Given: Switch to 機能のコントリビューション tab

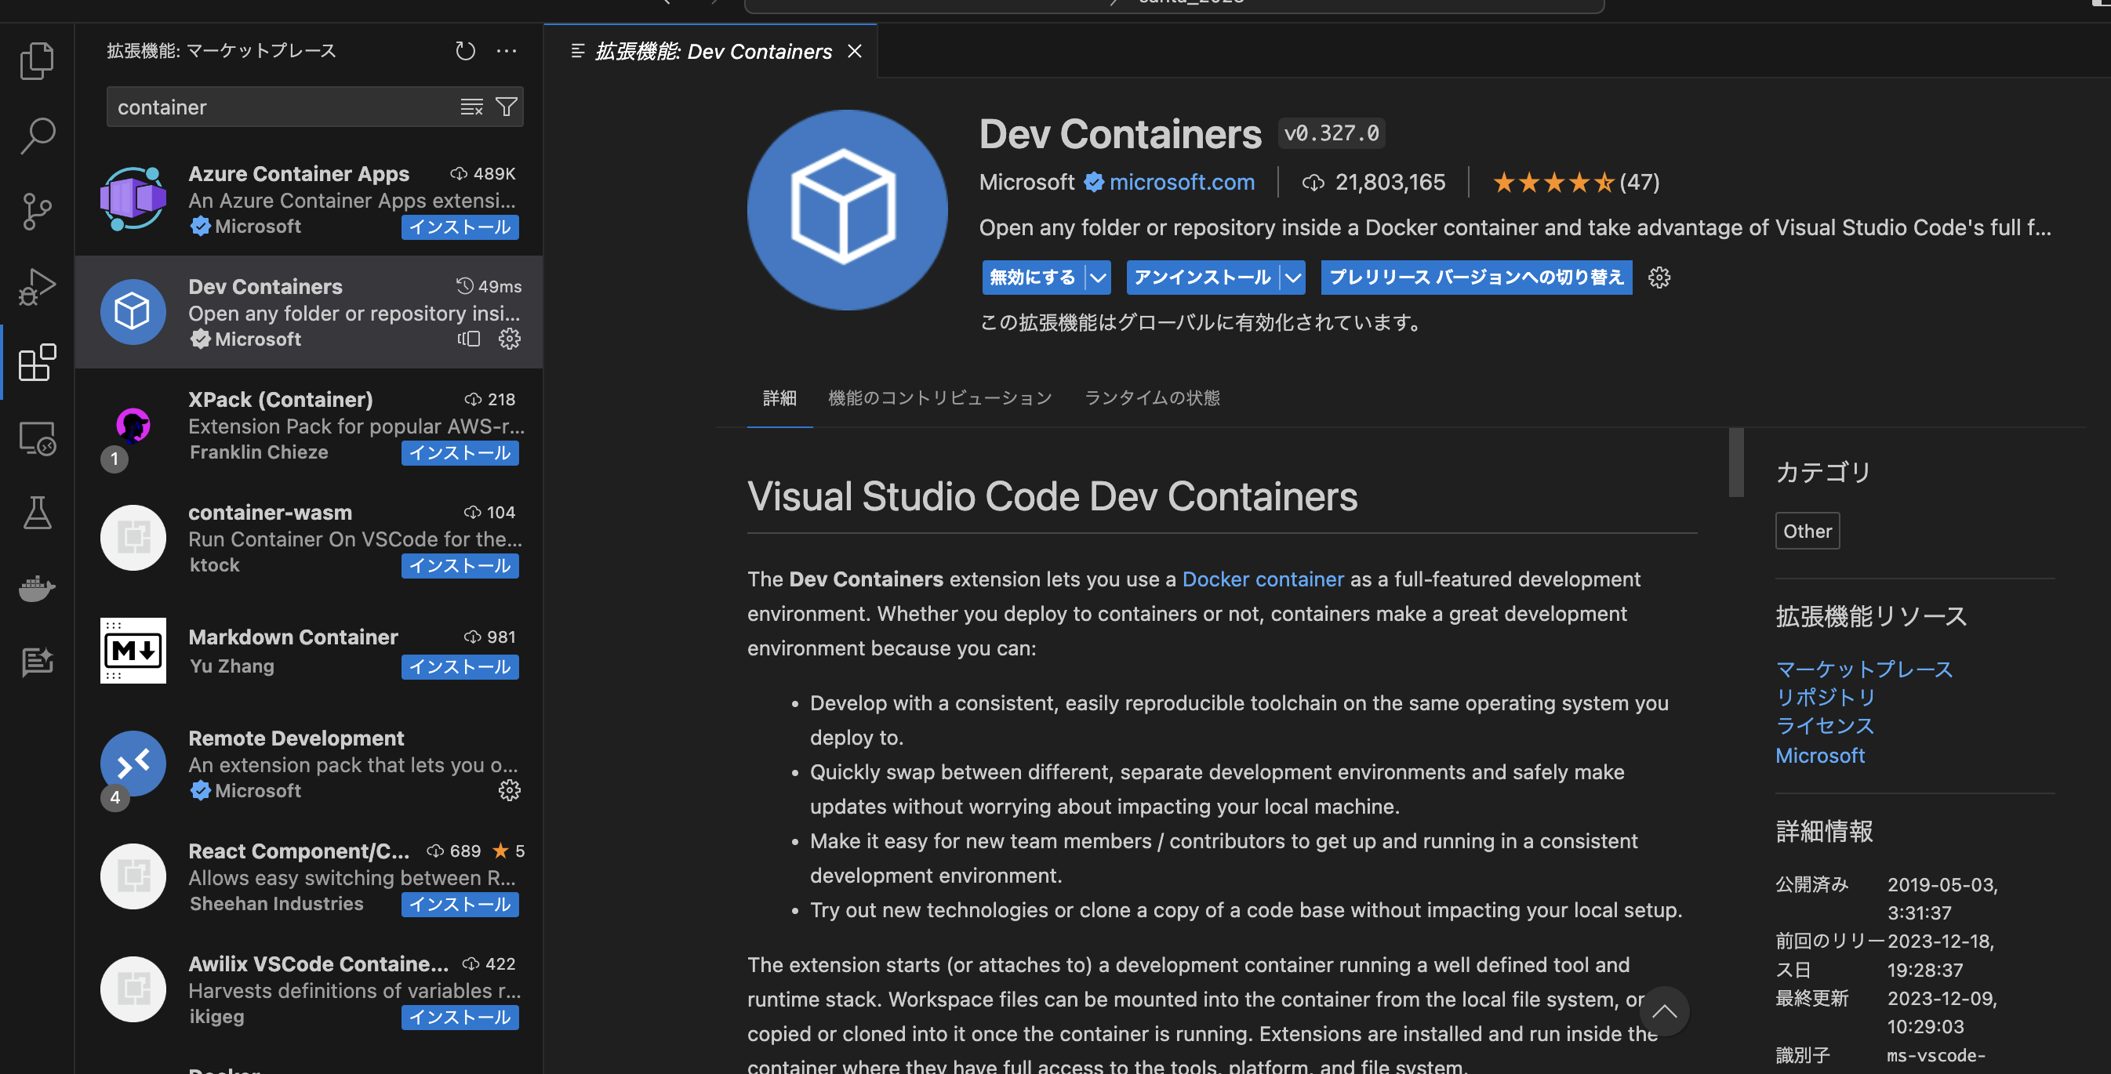Looking at the screenshot, I should point(940,398).
